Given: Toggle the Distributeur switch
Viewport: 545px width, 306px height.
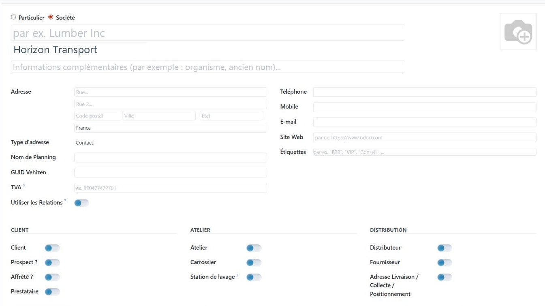Looking at the screenshot, I should [445, 248].
